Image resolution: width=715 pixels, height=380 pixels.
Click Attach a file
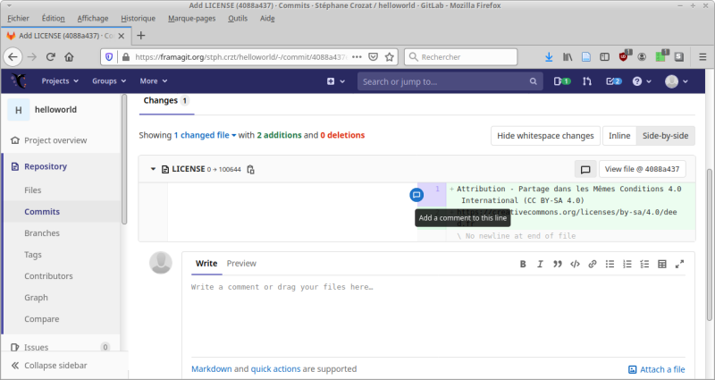pos(657,369)
